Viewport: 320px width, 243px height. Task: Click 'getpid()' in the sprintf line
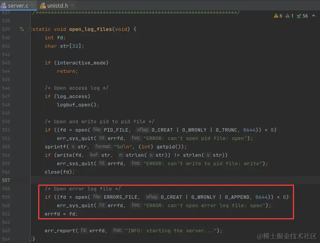169,147
